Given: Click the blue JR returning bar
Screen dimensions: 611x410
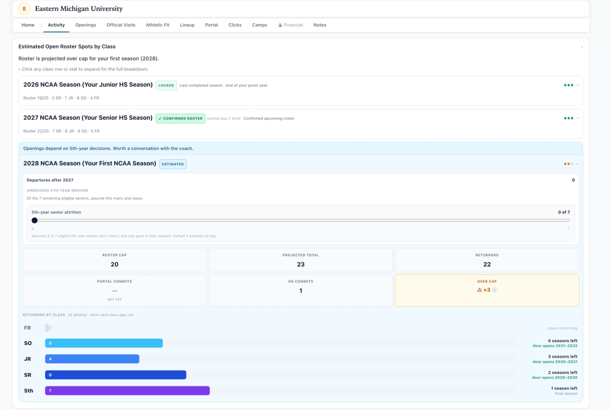Looking at the screenshot, I should click(92, 359).
